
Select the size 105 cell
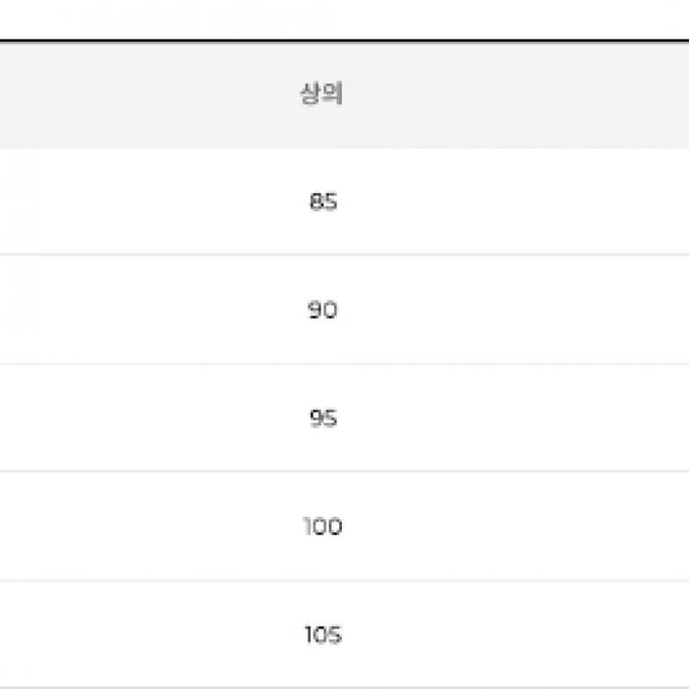coord(322,636)
